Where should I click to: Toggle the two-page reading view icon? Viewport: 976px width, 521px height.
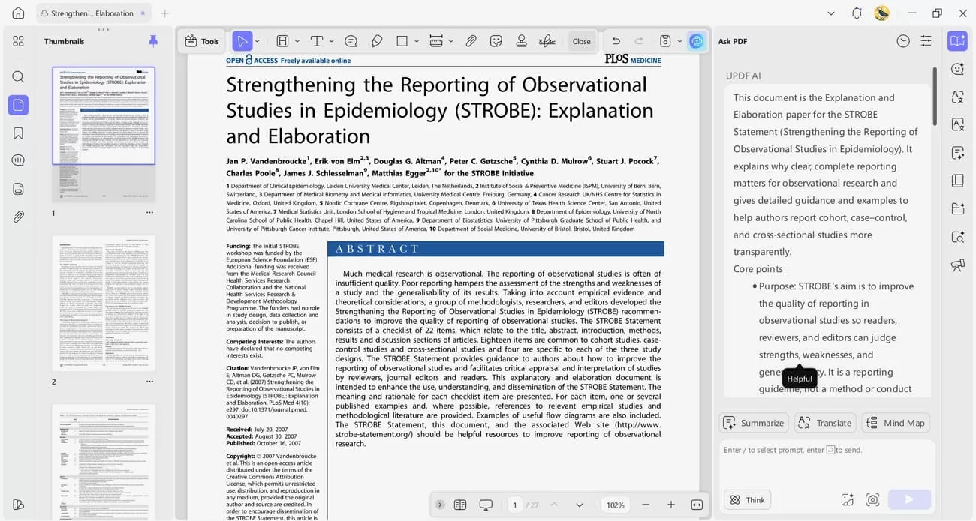pos(460,505)
